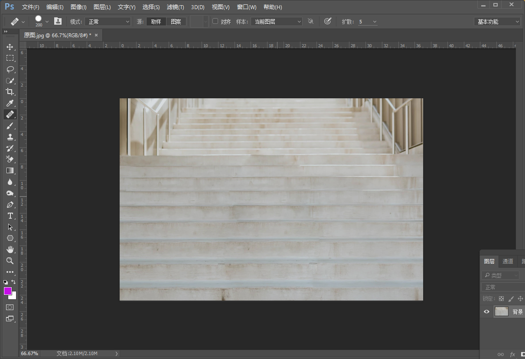Select the Lasso tool
525x359 pixels.
tap(10, 69)
